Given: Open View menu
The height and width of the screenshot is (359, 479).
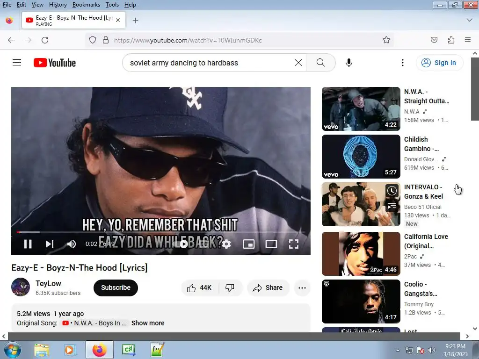Looking at the screenshot, I should (37, 5).
